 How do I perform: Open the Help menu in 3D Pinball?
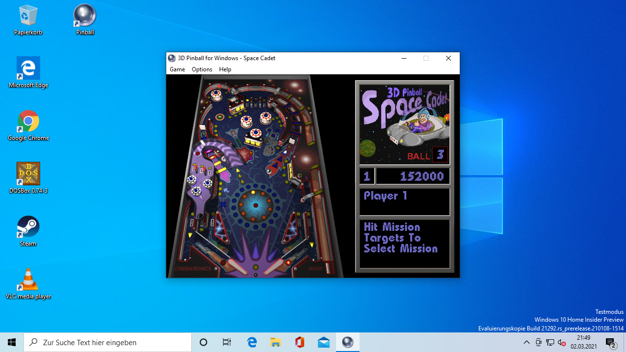[225, 69]
